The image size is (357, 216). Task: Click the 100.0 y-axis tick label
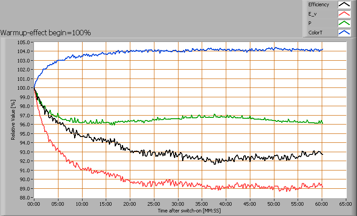point(24,88)
